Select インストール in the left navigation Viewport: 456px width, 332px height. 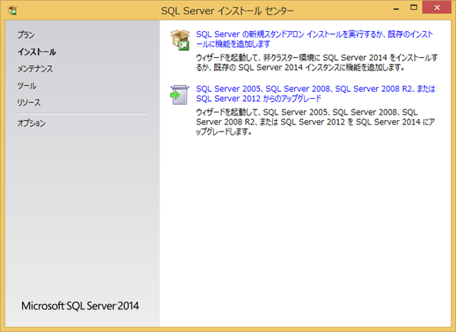36,52
